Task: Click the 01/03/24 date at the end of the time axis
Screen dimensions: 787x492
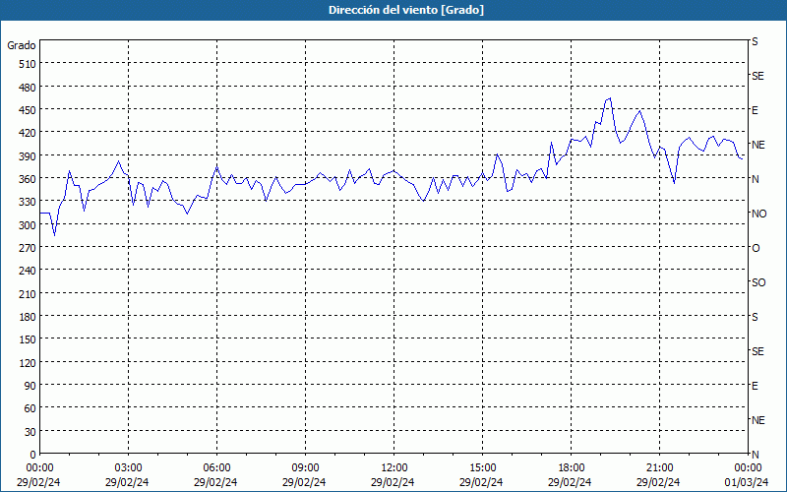Action: coord(748,482)
